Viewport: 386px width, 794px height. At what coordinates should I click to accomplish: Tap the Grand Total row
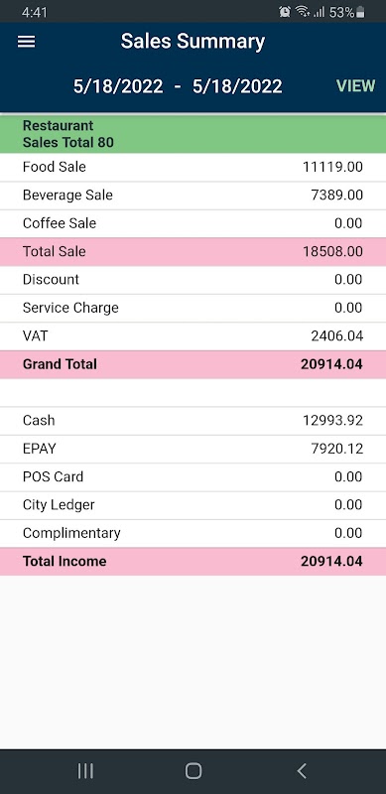(x=193, y=364)
